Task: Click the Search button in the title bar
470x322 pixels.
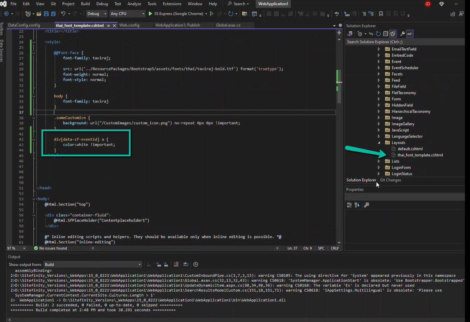Action: point(239,4)
